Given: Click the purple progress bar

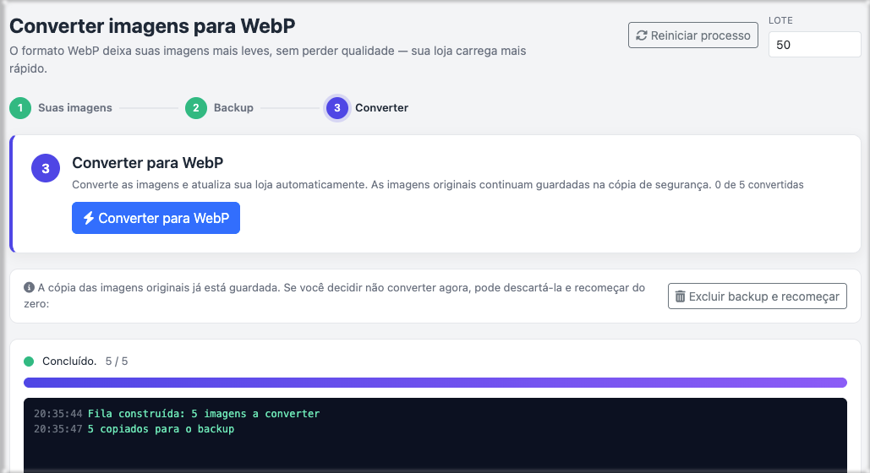Looking at the screenshot, I should [x=435, y=383].
